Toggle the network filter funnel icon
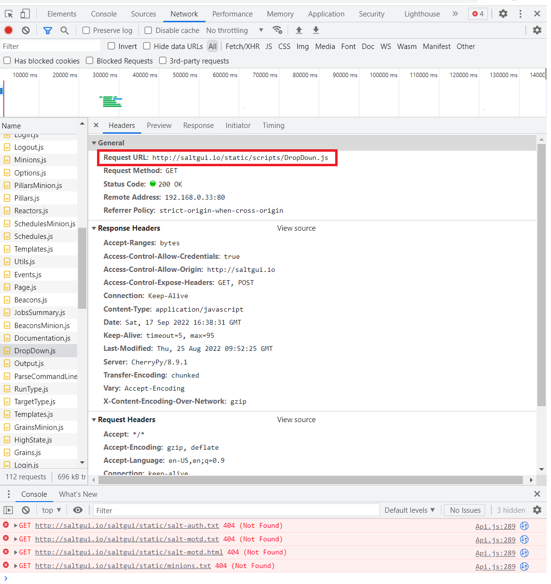The height and width of the screenshot is (584, 551). (x=48, y=30)
